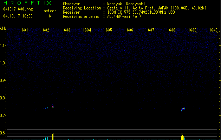Click the Ogata-vill. Akita-Pref. JAPAN location text
Viewport: 221px width, 140px height.
[157, 8]
